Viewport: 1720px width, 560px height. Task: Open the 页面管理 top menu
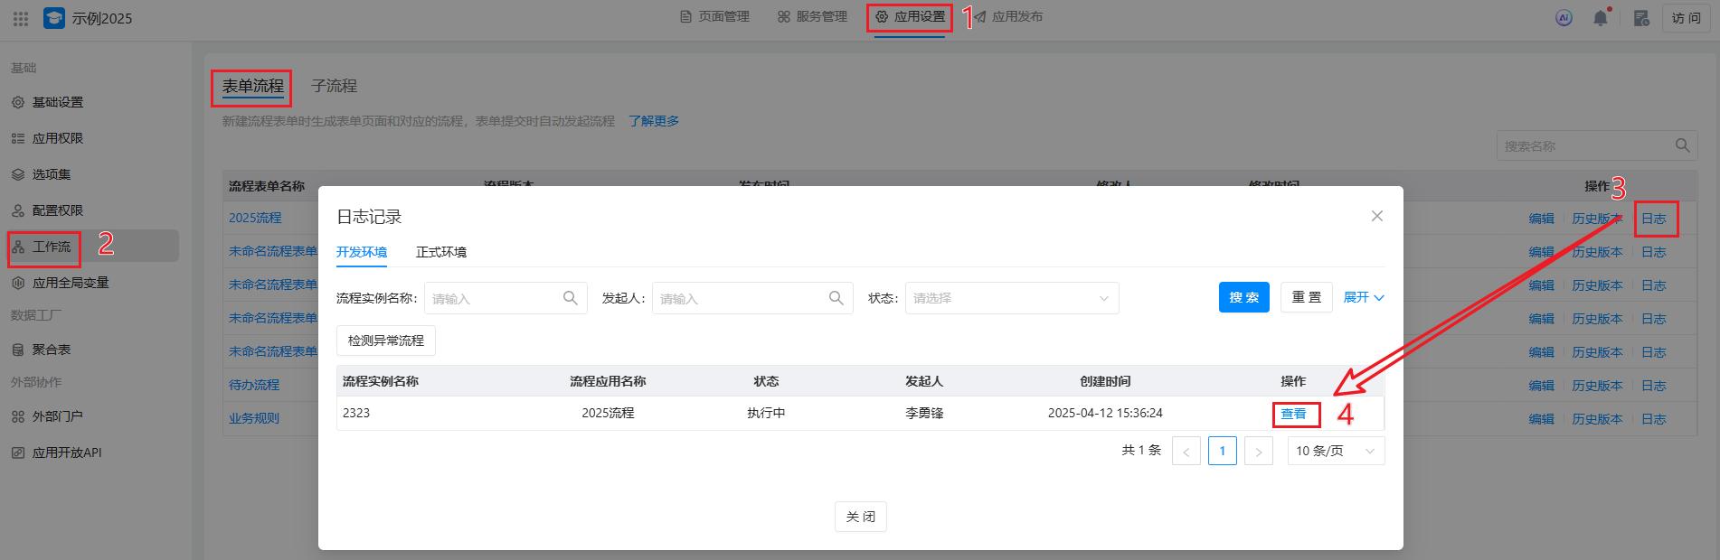coord(714,16)
